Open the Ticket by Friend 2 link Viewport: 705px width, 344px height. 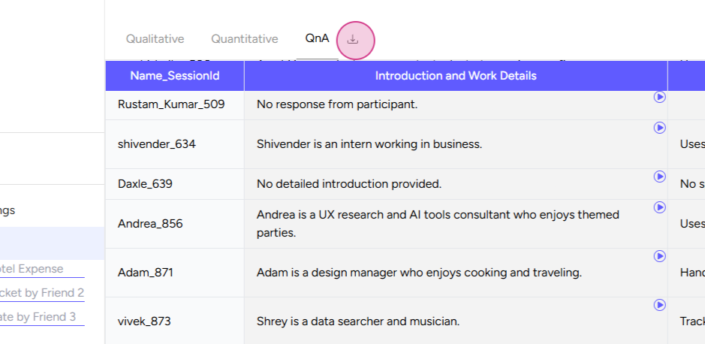(42, 293)
